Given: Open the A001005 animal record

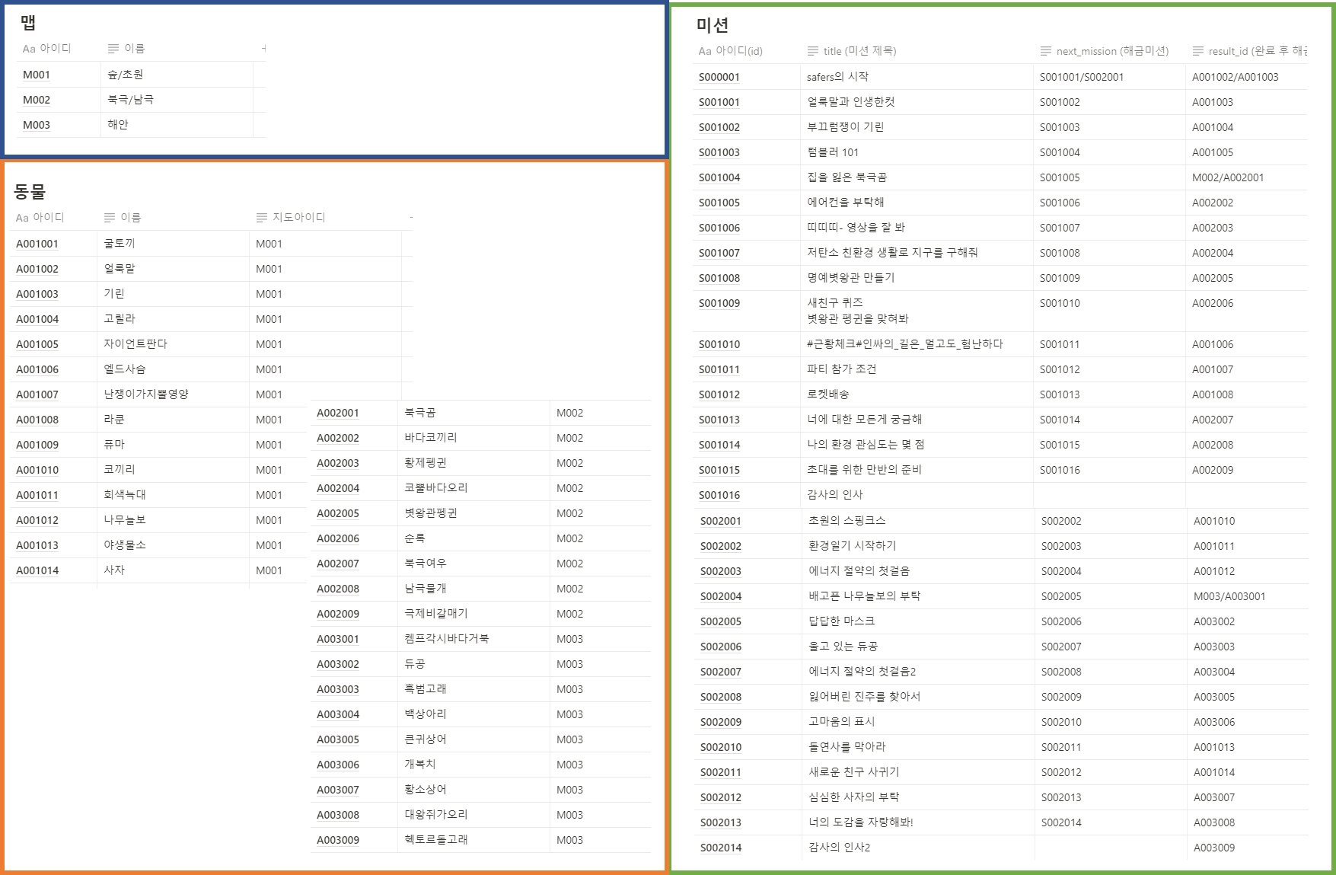Looking at the screenshot, I should (37, 344).
